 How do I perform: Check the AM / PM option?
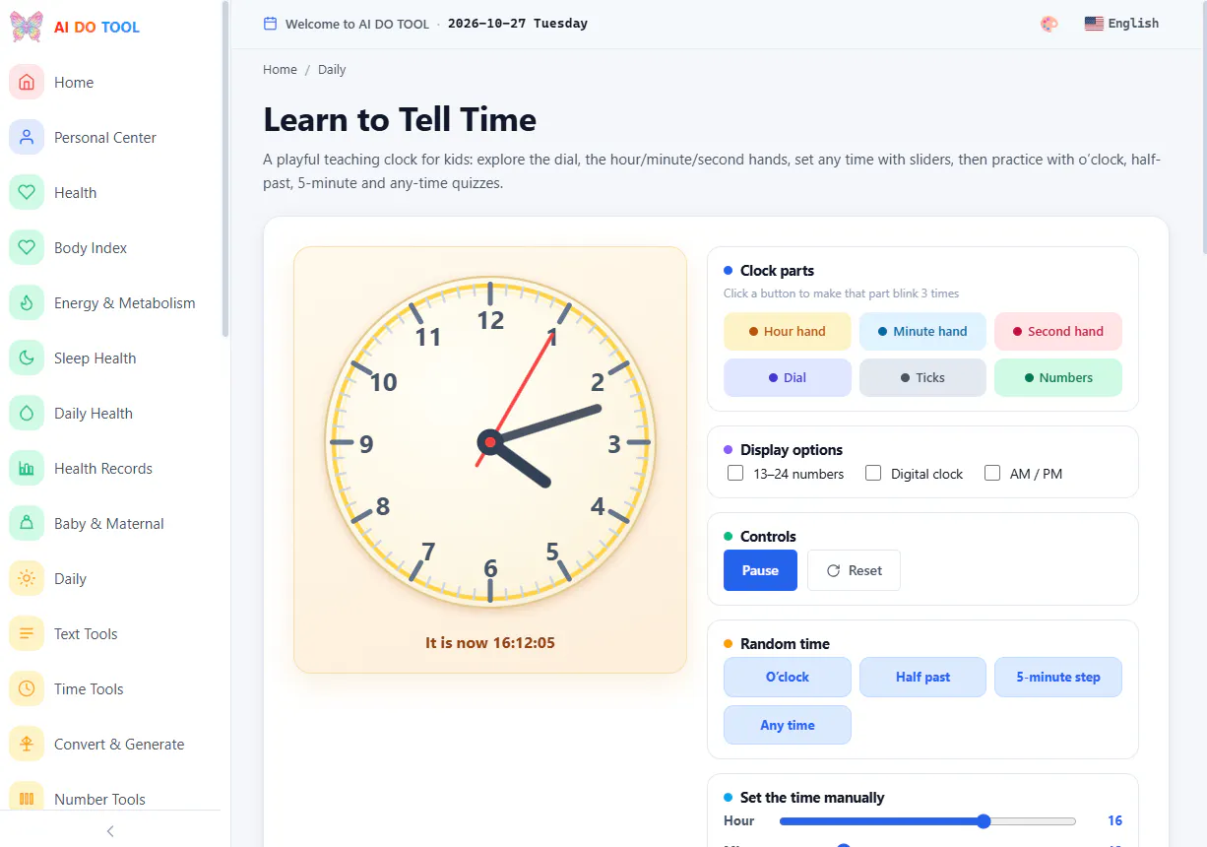pyautogui.click(x=992, y=474)
